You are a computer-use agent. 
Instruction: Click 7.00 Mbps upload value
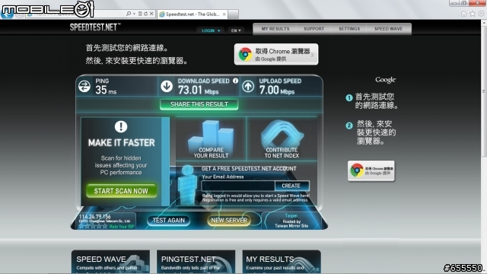pyautogui.click(x=277, y=91)
